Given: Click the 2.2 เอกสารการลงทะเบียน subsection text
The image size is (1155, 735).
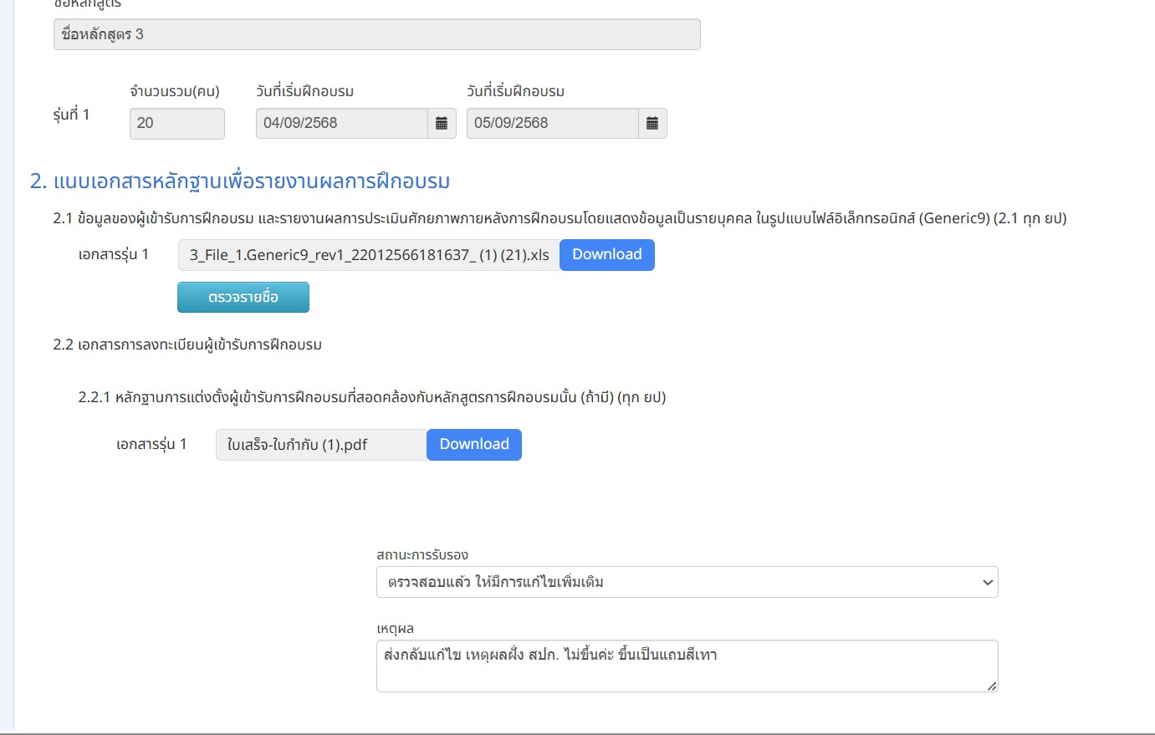Looking at the screenshot, I should click(187, 345).
